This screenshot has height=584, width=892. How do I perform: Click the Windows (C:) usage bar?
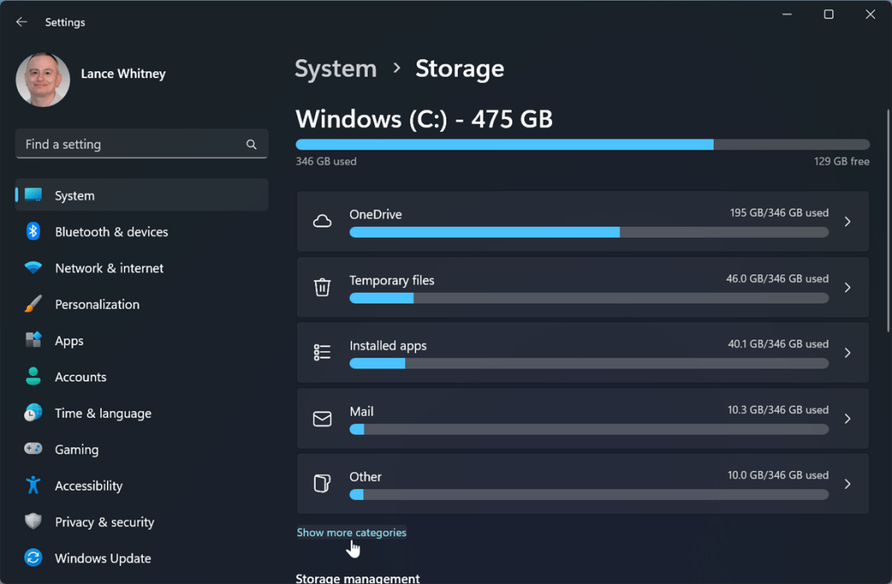583,144
